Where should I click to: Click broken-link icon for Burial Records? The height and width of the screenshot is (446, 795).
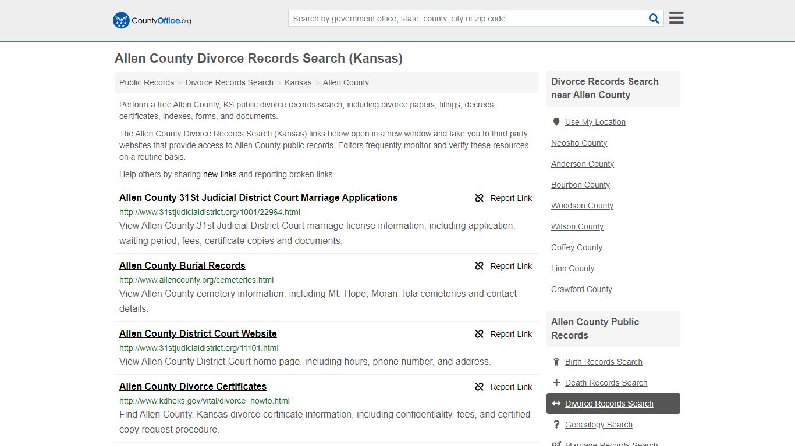[x=480, y=266]
